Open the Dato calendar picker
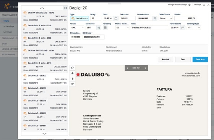The width and height of the screenshot is (214, 140). pos(116,18)
